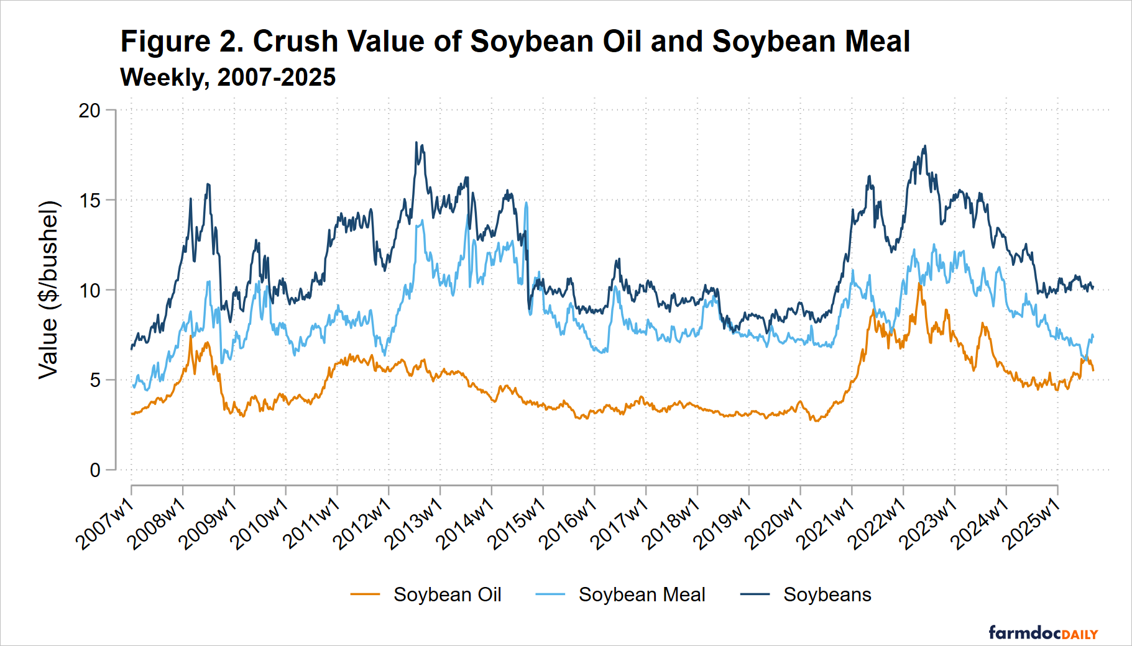1132x646 pixels.
Task: Click the light blue Soybean Meal legend line
Action: 550,594
